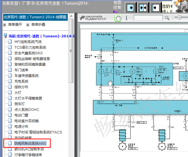The image size is (188, 157).
Task: Click the computer icon at tree root
Action: pyautogui.click(x=5, y=35)
